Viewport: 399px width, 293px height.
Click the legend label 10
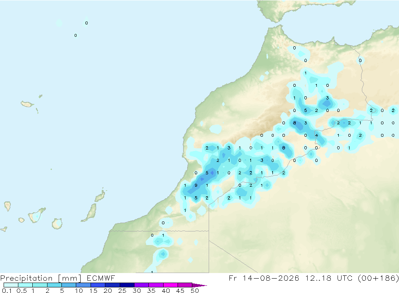[79, 291]
